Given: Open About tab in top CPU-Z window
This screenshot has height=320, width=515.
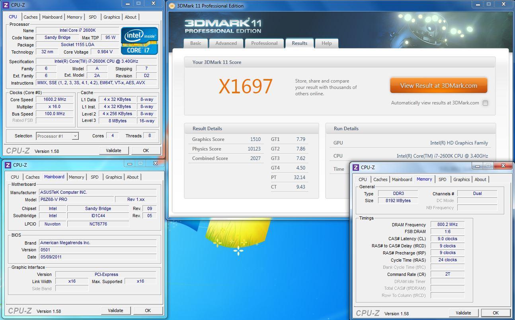Looking at the screenshot, I should point(131,17).
